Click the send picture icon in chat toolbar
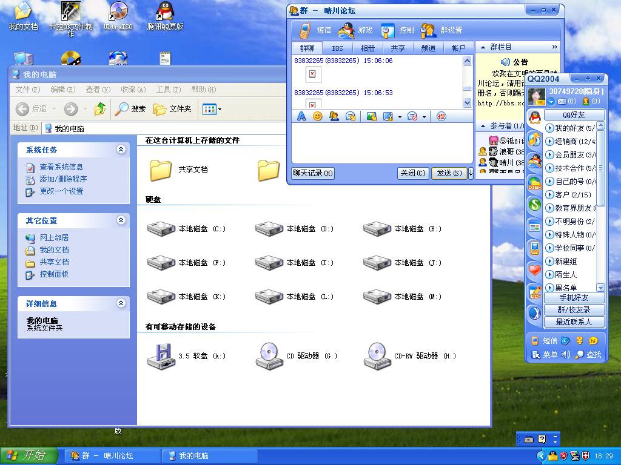 click(371, 117)
